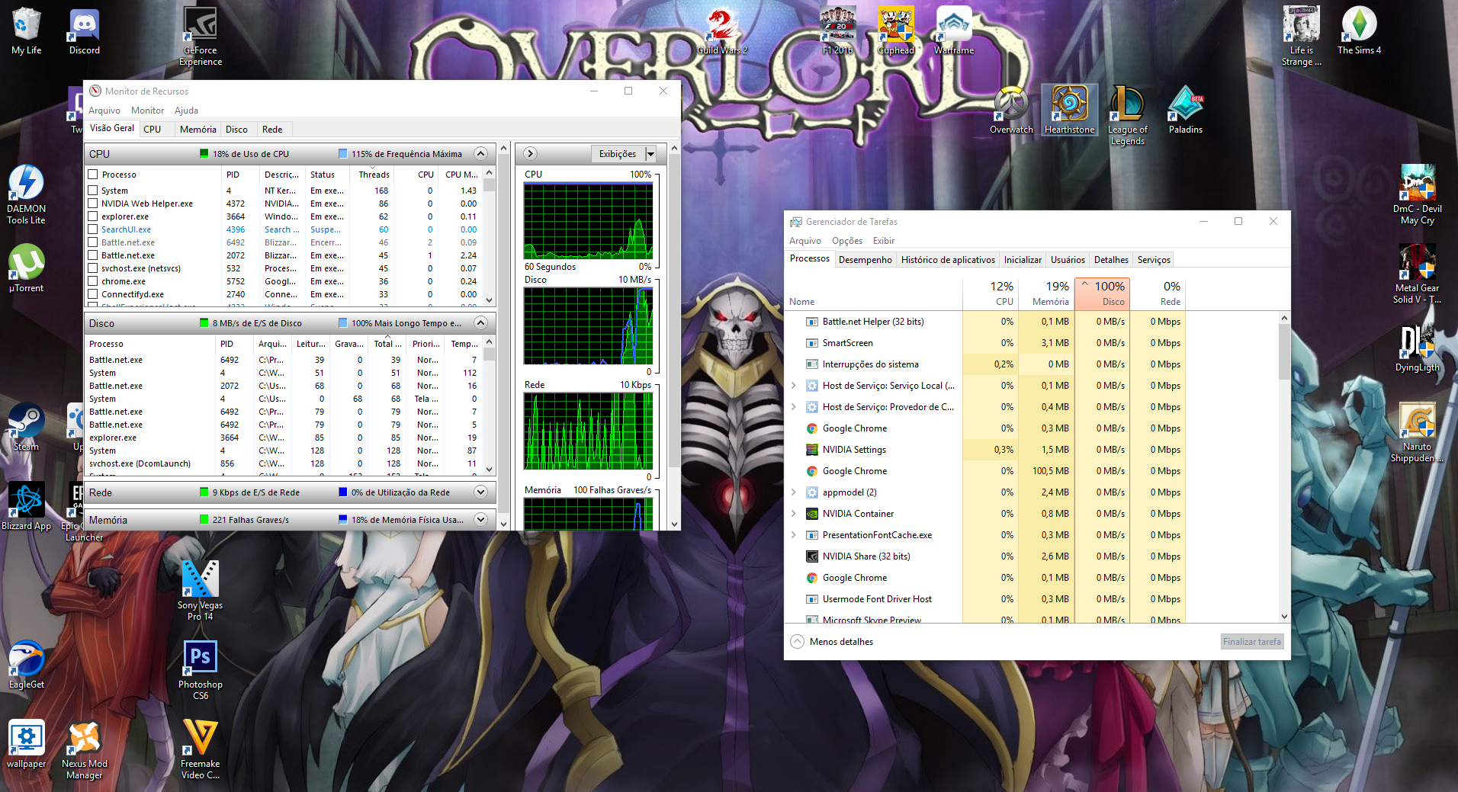1458x792 pixels.
Task: Collapse the Disco section in Resource Monitor
Action: point(480,322)
